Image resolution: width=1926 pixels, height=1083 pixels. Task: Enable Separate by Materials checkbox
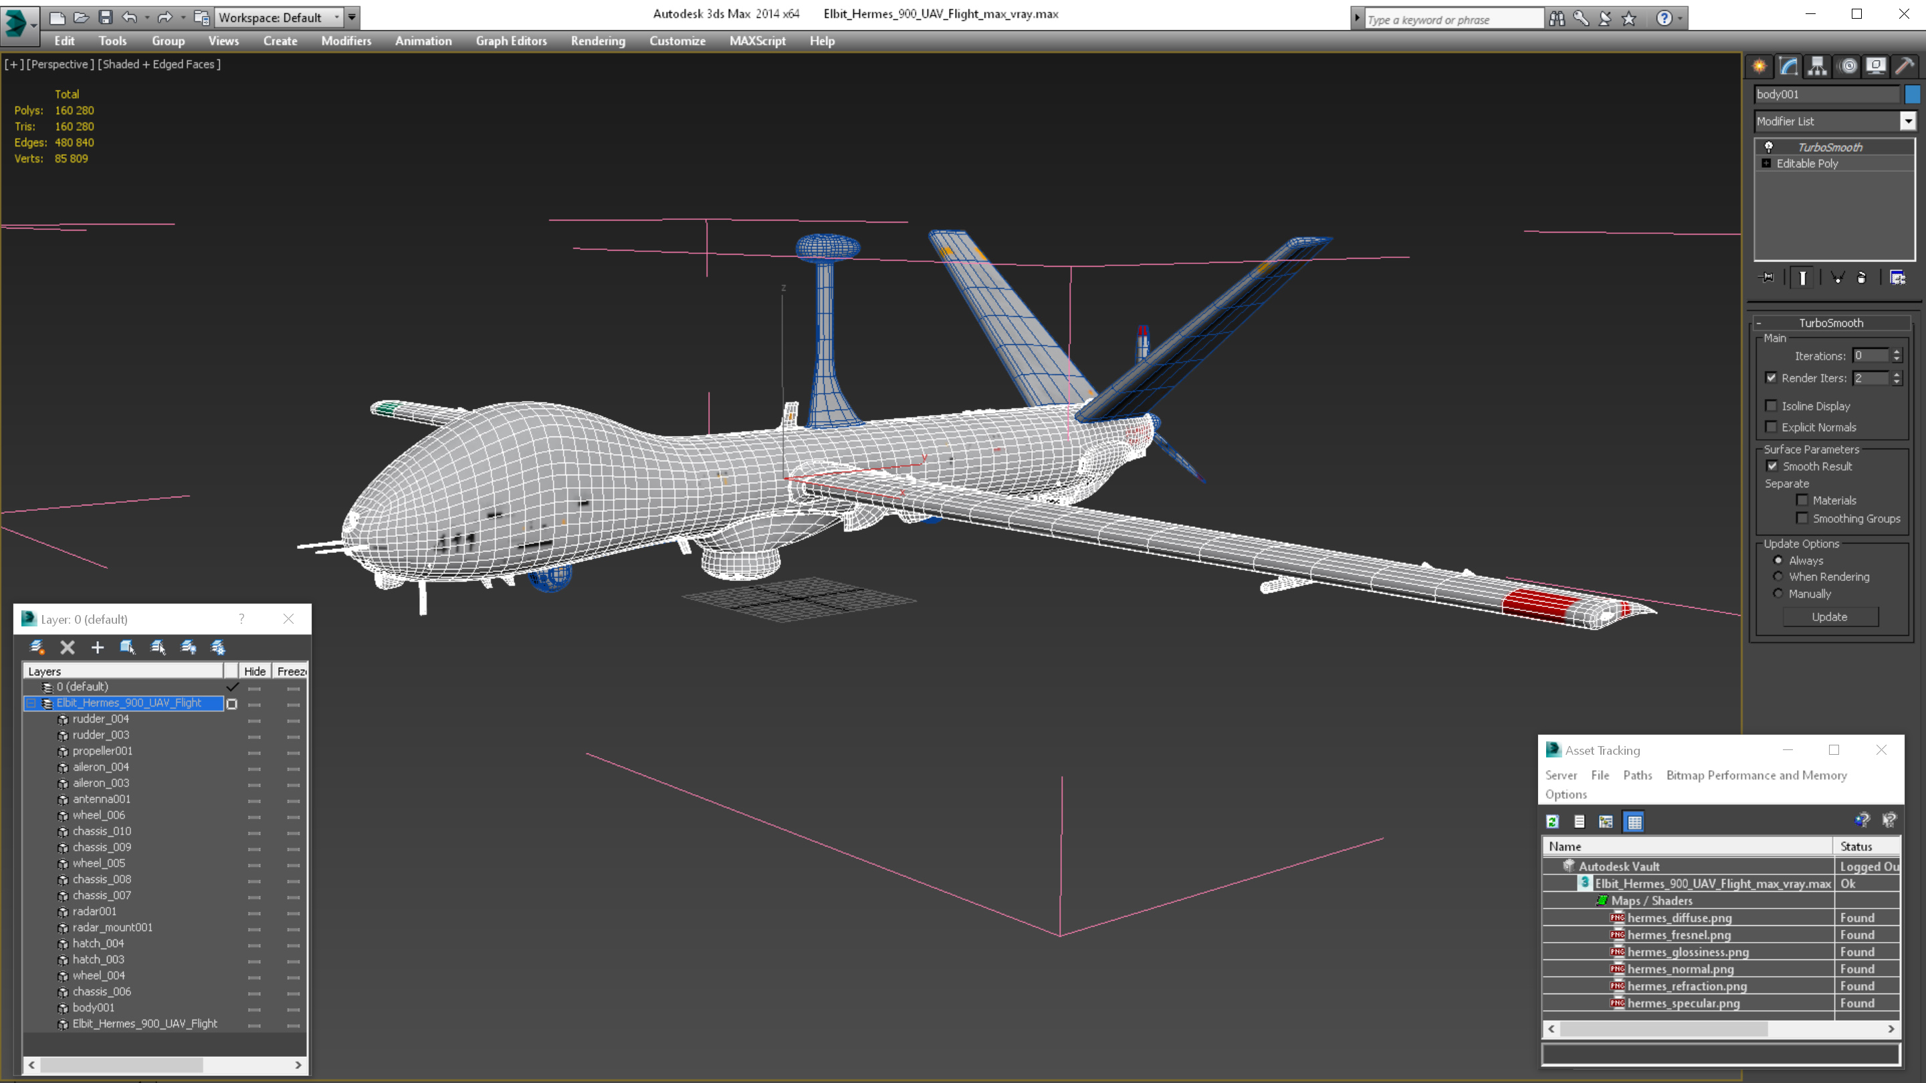[x=1802, y=500]
